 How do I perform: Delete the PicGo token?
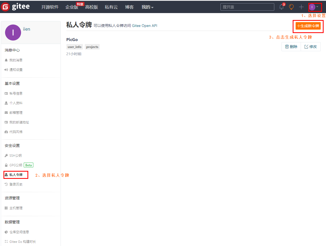[x=291, y=47]
